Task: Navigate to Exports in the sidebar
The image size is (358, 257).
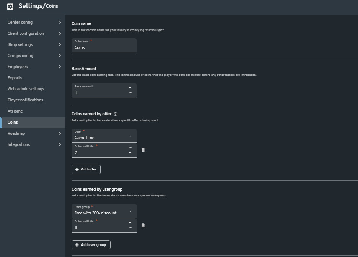Action: click(x=15, y=78)
